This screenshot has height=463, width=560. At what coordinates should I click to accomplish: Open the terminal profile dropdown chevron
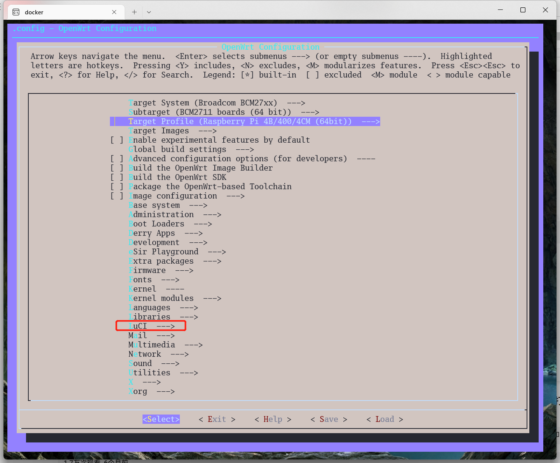coord(149,12)
